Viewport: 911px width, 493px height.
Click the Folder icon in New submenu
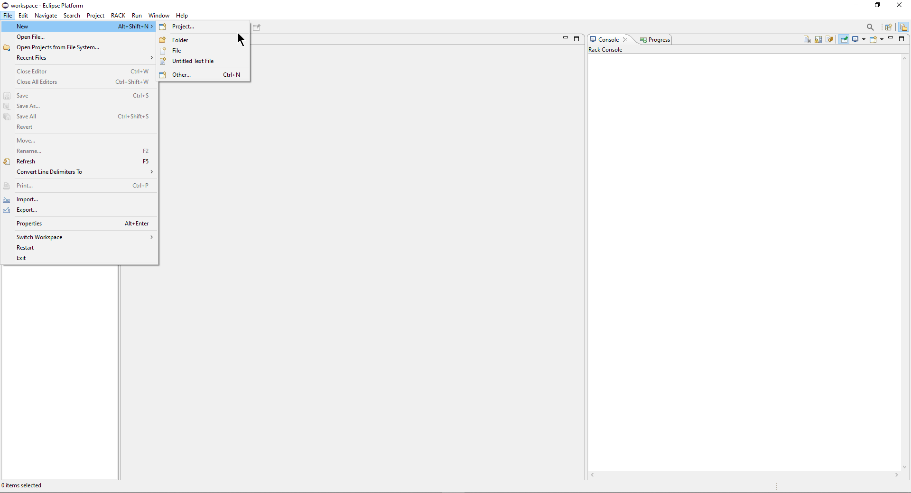coord(163,40)
